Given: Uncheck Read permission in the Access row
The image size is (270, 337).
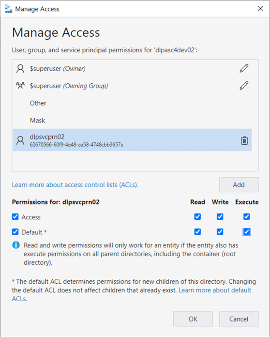Looking at the screenshot, I should pos(197,216).
